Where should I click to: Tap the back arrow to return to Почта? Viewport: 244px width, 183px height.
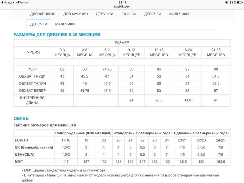pyautogui.click(x=2, y=3)
